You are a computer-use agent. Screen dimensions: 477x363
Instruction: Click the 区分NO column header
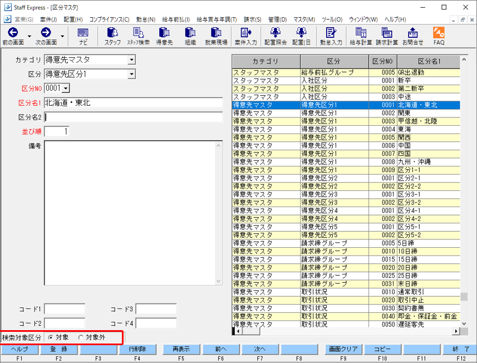point(383,61)
